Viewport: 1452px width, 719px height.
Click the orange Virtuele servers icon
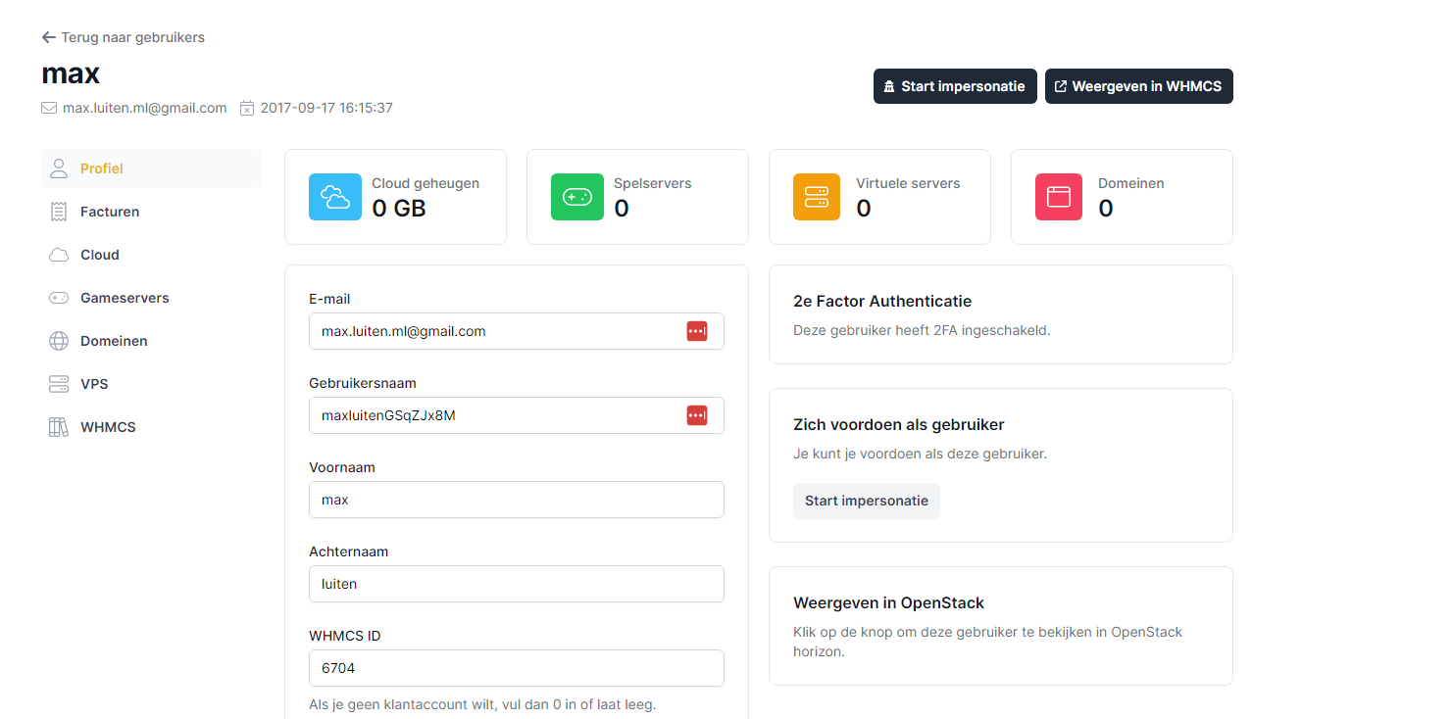point(816,197)
